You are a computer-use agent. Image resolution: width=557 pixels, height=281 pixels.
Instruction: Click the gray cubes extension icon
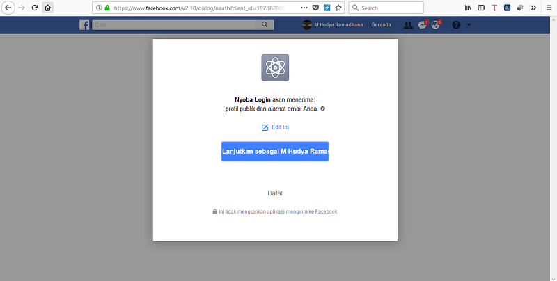520,8
